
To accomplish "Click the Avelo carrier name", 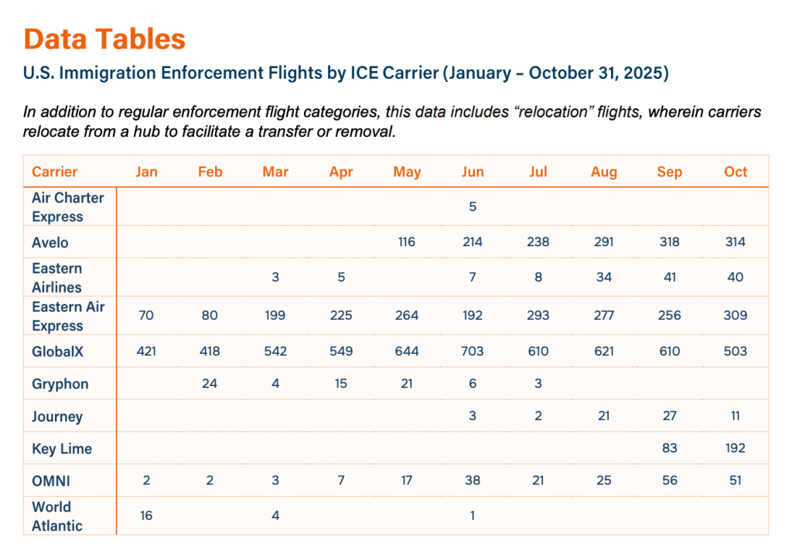I will (49, 242).
